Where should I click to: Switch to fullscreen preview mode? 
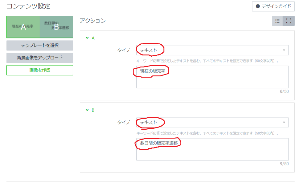click(x=288, y=21)
